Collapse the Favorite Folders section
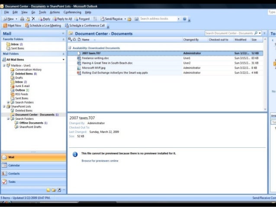The image size is (276, 207). (x=63, y=39)
